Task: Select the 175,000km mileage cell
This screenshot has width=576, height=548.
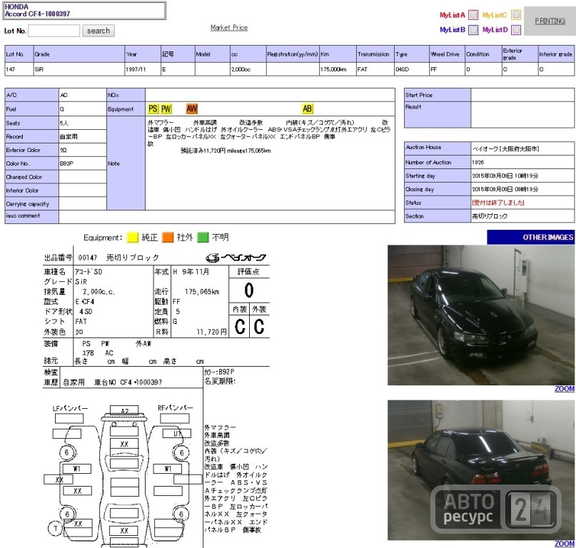Action: [338, 69]
